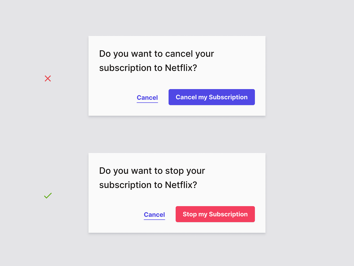Click the heading 'Do you want to stop your subscription'
This screenshot has width=354, height=266.
click(152, 177)
